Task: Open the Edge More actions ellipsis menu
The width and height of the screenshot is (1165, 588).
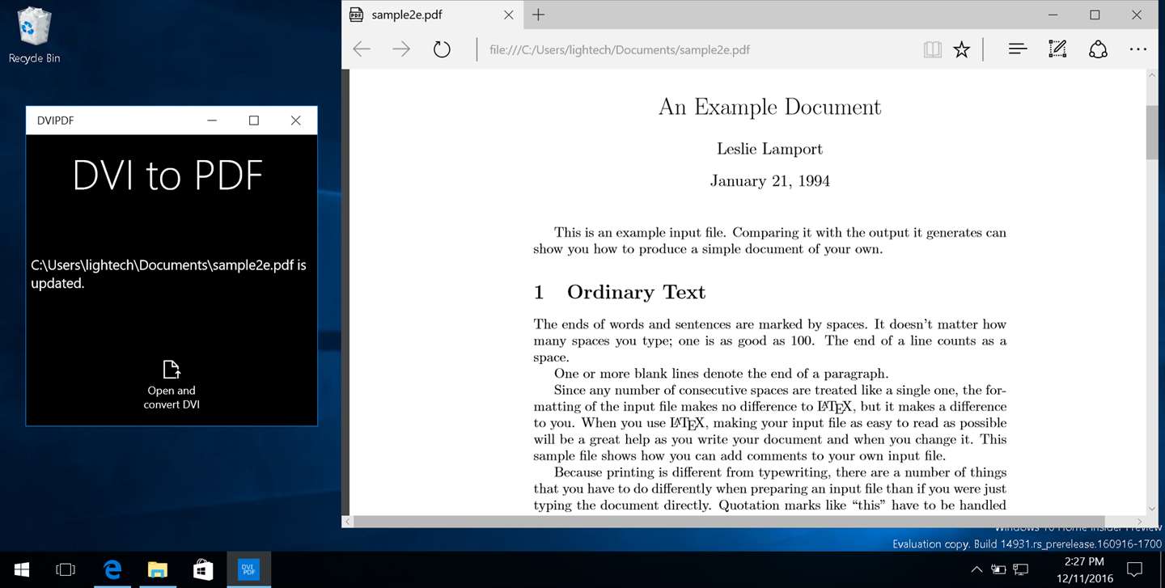Action: pyautogui.click(x=1138, y=49)
